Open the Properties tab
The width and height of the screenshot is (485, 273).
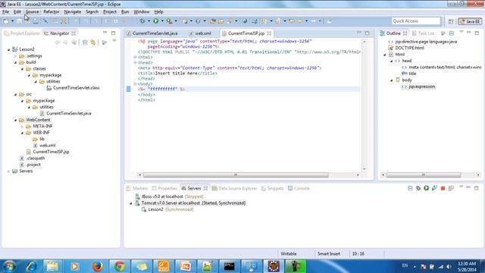click(164, 188)
